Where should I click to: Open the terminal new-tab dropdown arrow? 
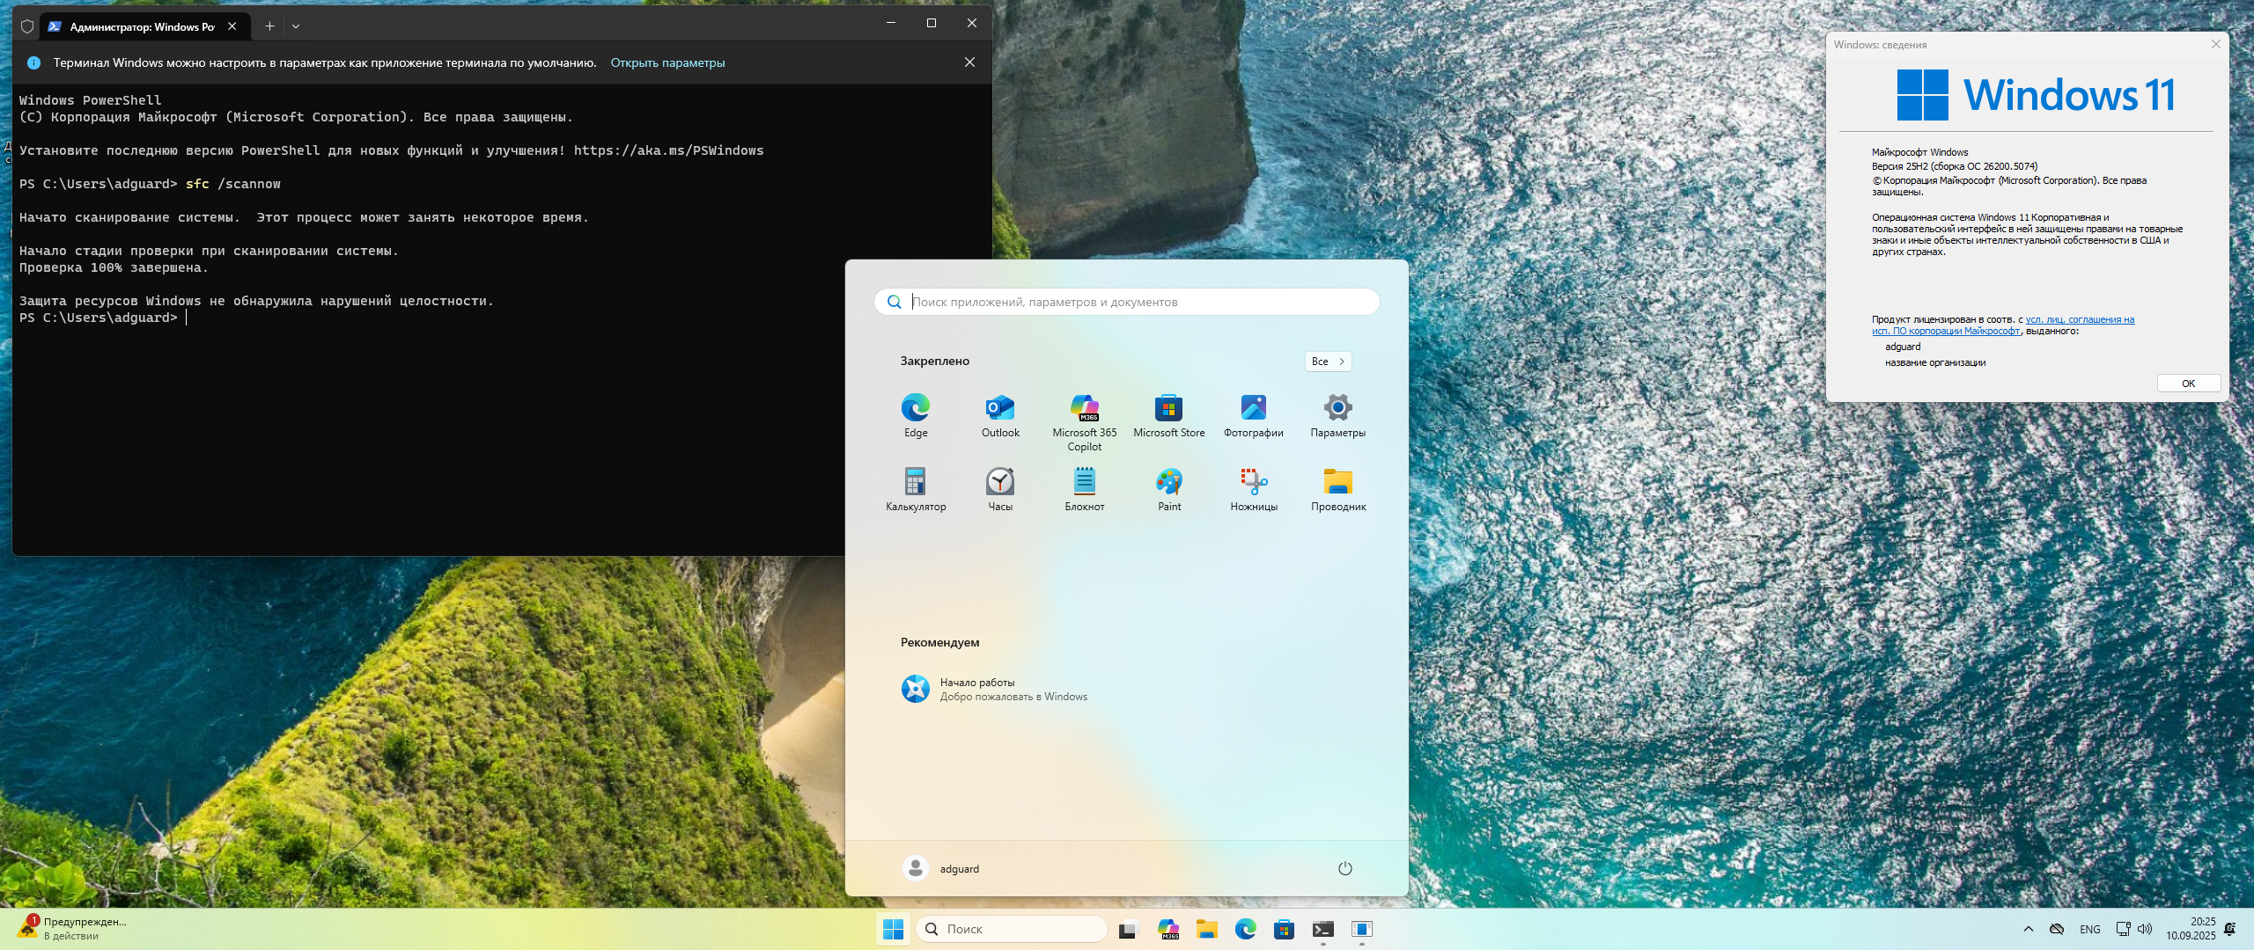(x=296, y=26)
